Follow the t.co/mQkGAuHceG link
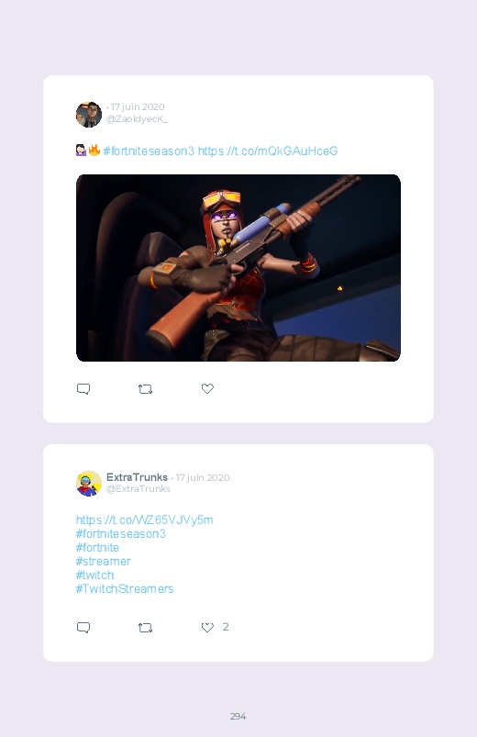The height and width of the screenshot is (737, 477). [268, 151]
